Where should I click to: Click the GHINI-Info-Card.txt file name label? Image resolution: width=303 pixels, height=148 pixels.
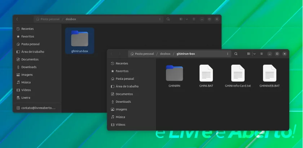238,86
